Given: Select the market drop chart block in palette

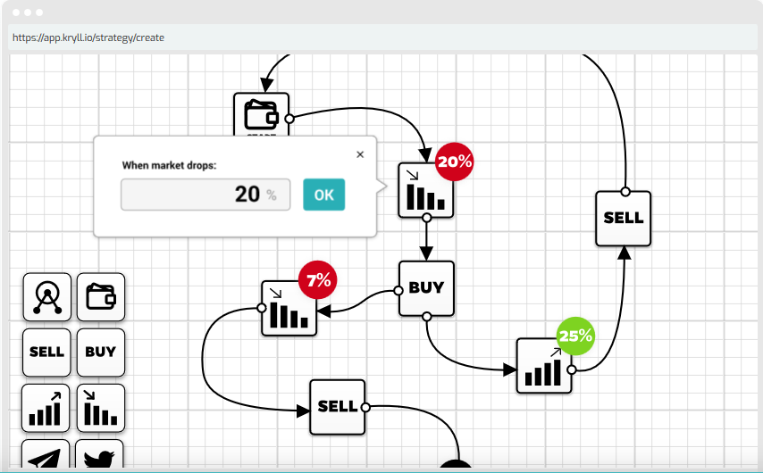Looking at the screenshot, I should [101, 409].
